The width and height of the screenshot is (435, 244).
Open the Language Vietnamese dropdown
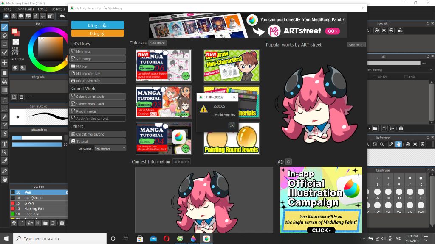[x=110, y=148]
